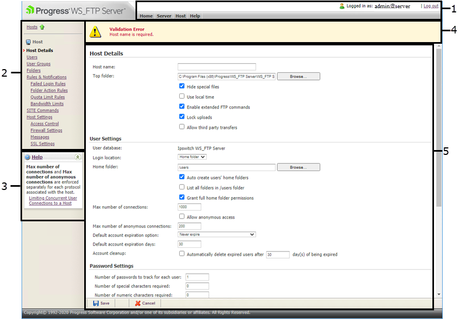This screenshot has width=461, height=319.
Task: Open the Host menu
Action: (x=180, y=16)
